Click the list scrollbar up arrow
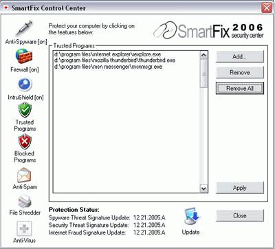Image resolution: width=275 pixels, height=249 pixels. coord(203,55)
